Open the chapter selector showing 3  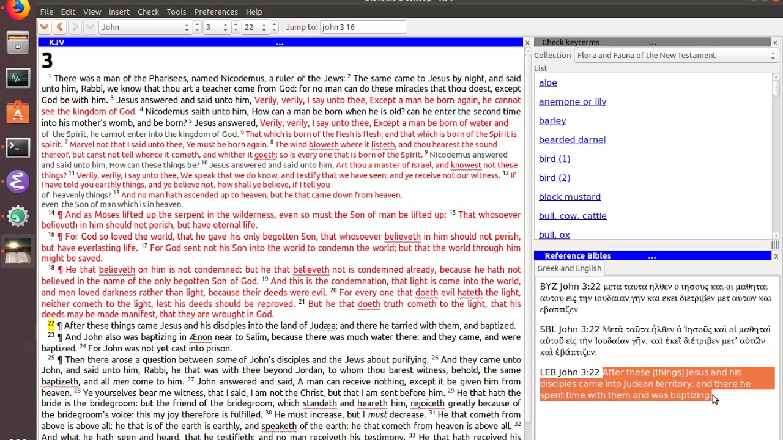coord(217,27)
